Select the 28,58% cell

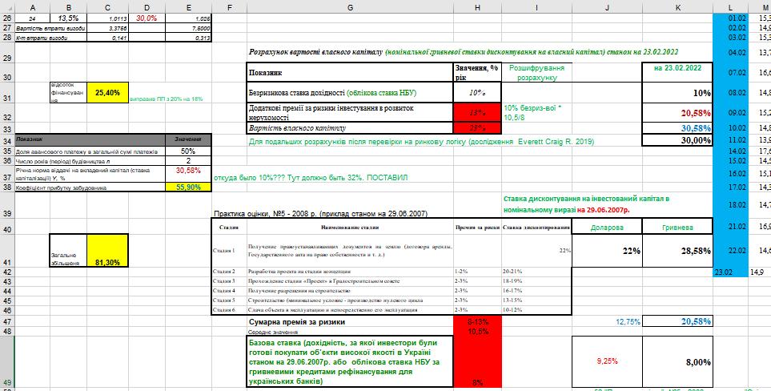[678, 251]
